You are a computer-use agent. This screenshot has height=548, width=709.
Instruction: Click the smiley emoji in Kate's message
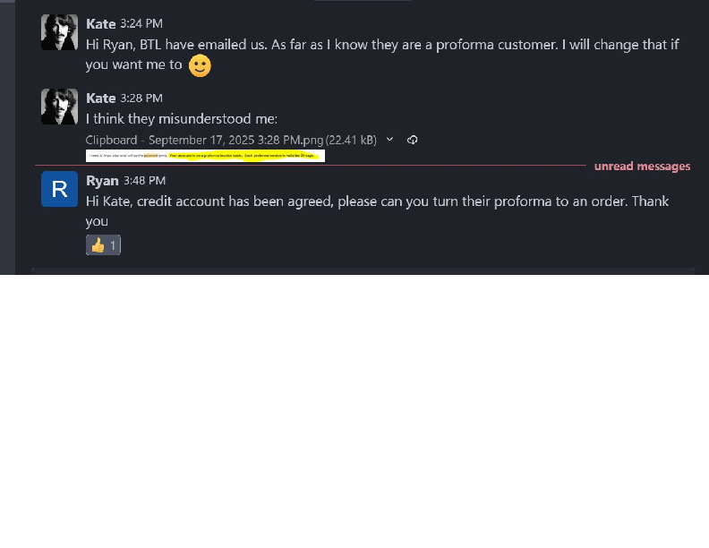coord(200,65)
